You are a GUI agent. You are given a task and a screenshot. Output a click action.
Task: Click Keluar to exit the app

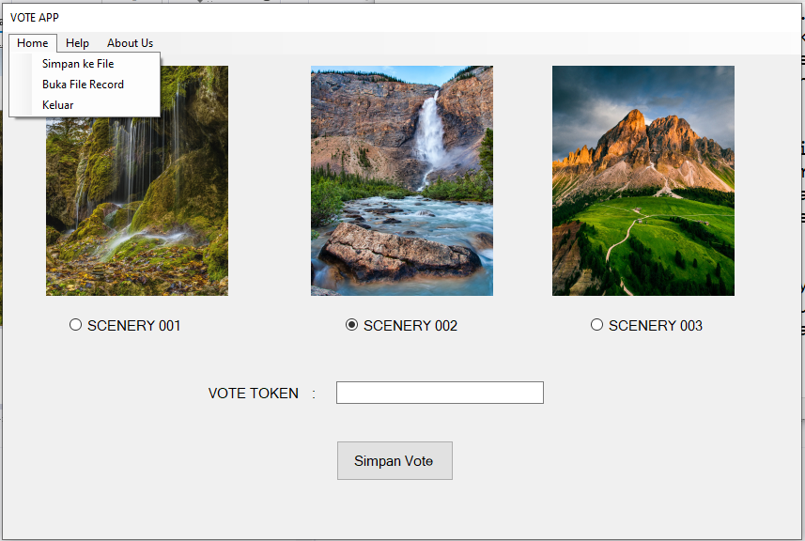coord(58,105)
